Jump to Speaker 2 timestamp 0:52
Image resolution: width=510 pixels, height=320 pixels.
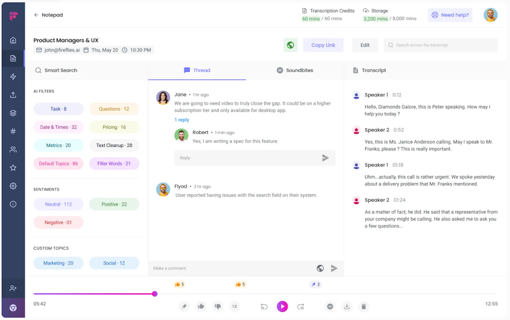point(398,130)
